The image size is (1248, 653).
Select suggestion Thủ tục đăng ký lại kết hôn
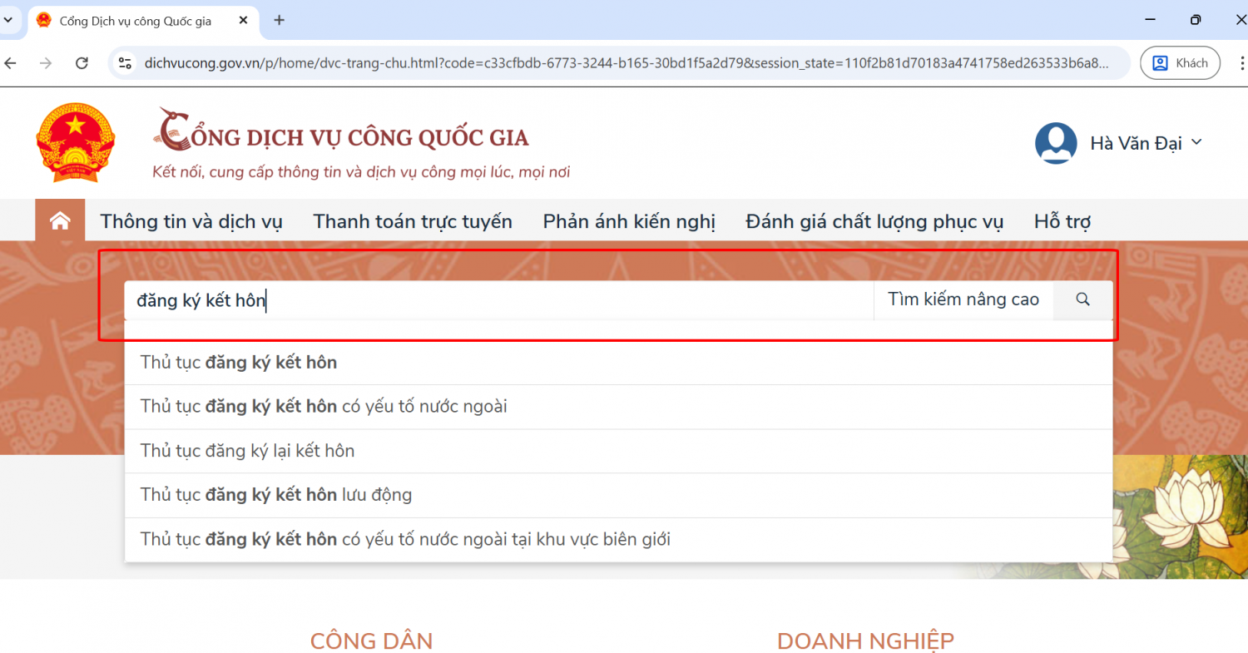(248, 451)
